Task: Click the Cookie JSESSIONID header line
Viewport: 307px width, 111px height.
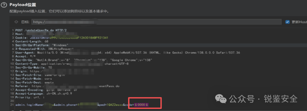Action: pos(62,38)
